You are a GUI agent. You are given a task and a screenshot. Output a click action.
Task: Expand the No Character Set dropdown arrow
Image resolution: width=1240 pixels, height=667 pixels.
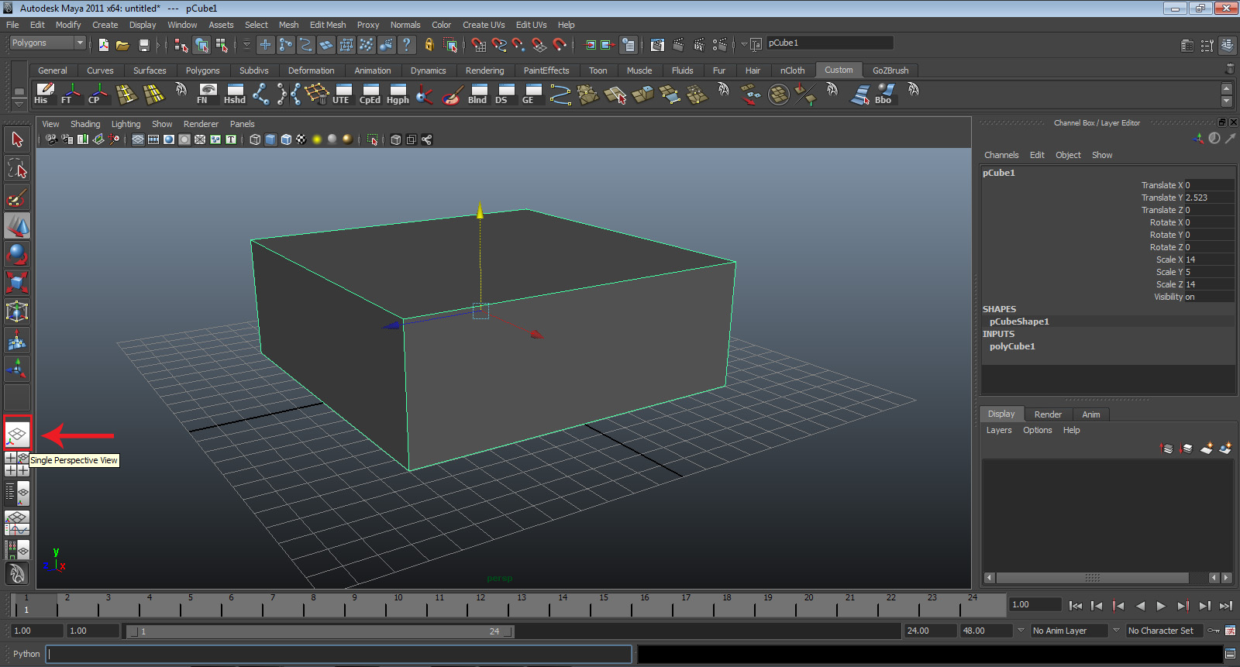pos(1116,631)
